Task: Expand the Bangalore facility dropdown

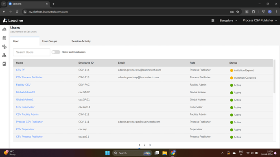Action: (228, 20)
